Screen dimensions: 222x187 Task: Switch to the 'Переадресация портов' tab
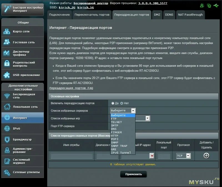point(132,15)
